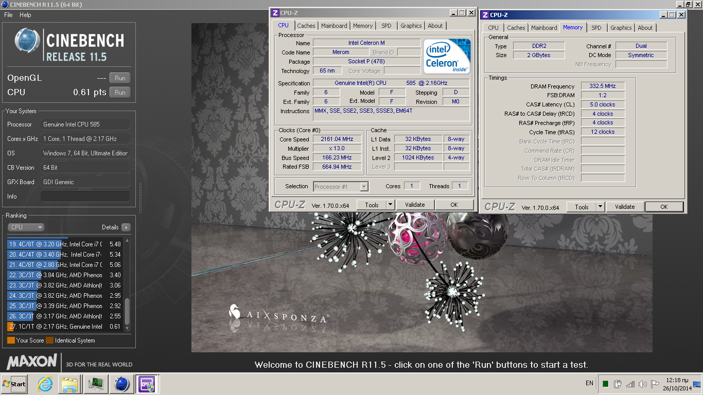Screen dimensions: 703x395
Task: Click the brown Identical System legend swatch
Action: (x=49, y=340)
